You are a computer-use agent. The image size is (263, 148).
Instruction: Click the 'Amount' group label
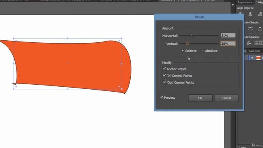pos(168,28)
